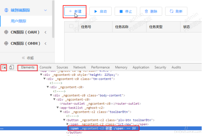This screenshot has height=136, width=202.
Task: Tick the select-all checkbox in table header
Action: [x=71, y=26]
